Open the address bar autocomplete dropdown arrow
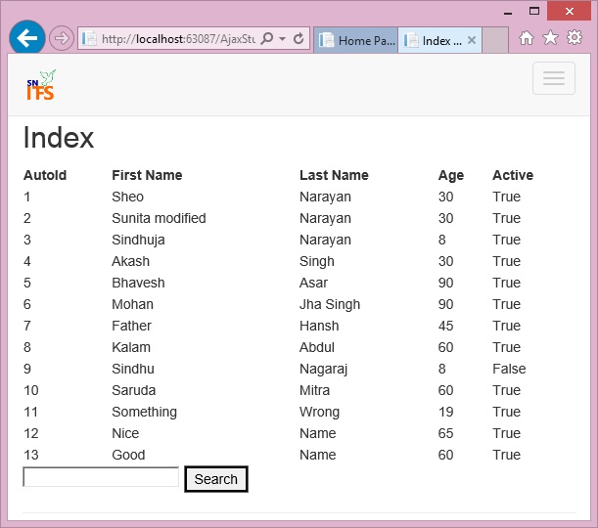 click(x=282, y=39)
